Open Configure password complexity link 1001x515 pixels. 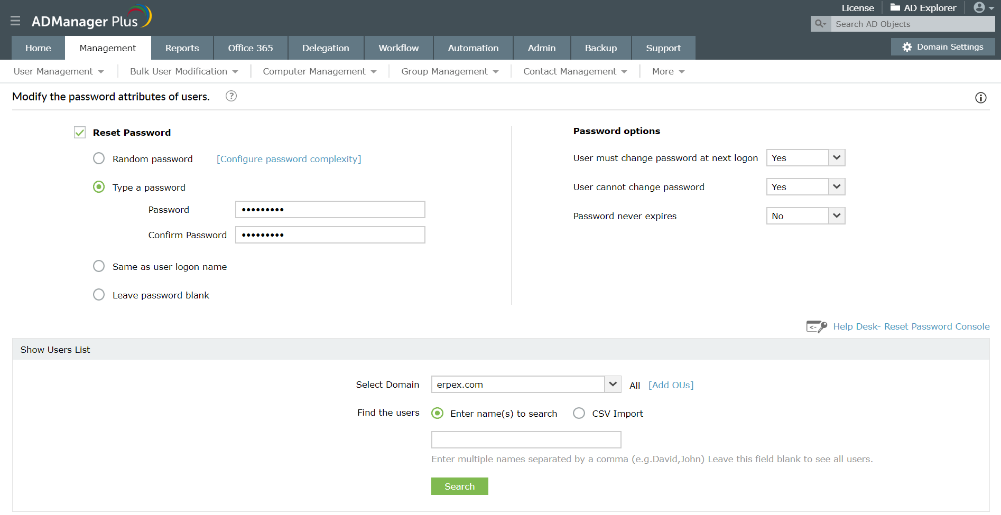pyautogui.click(x=289, y=159)
